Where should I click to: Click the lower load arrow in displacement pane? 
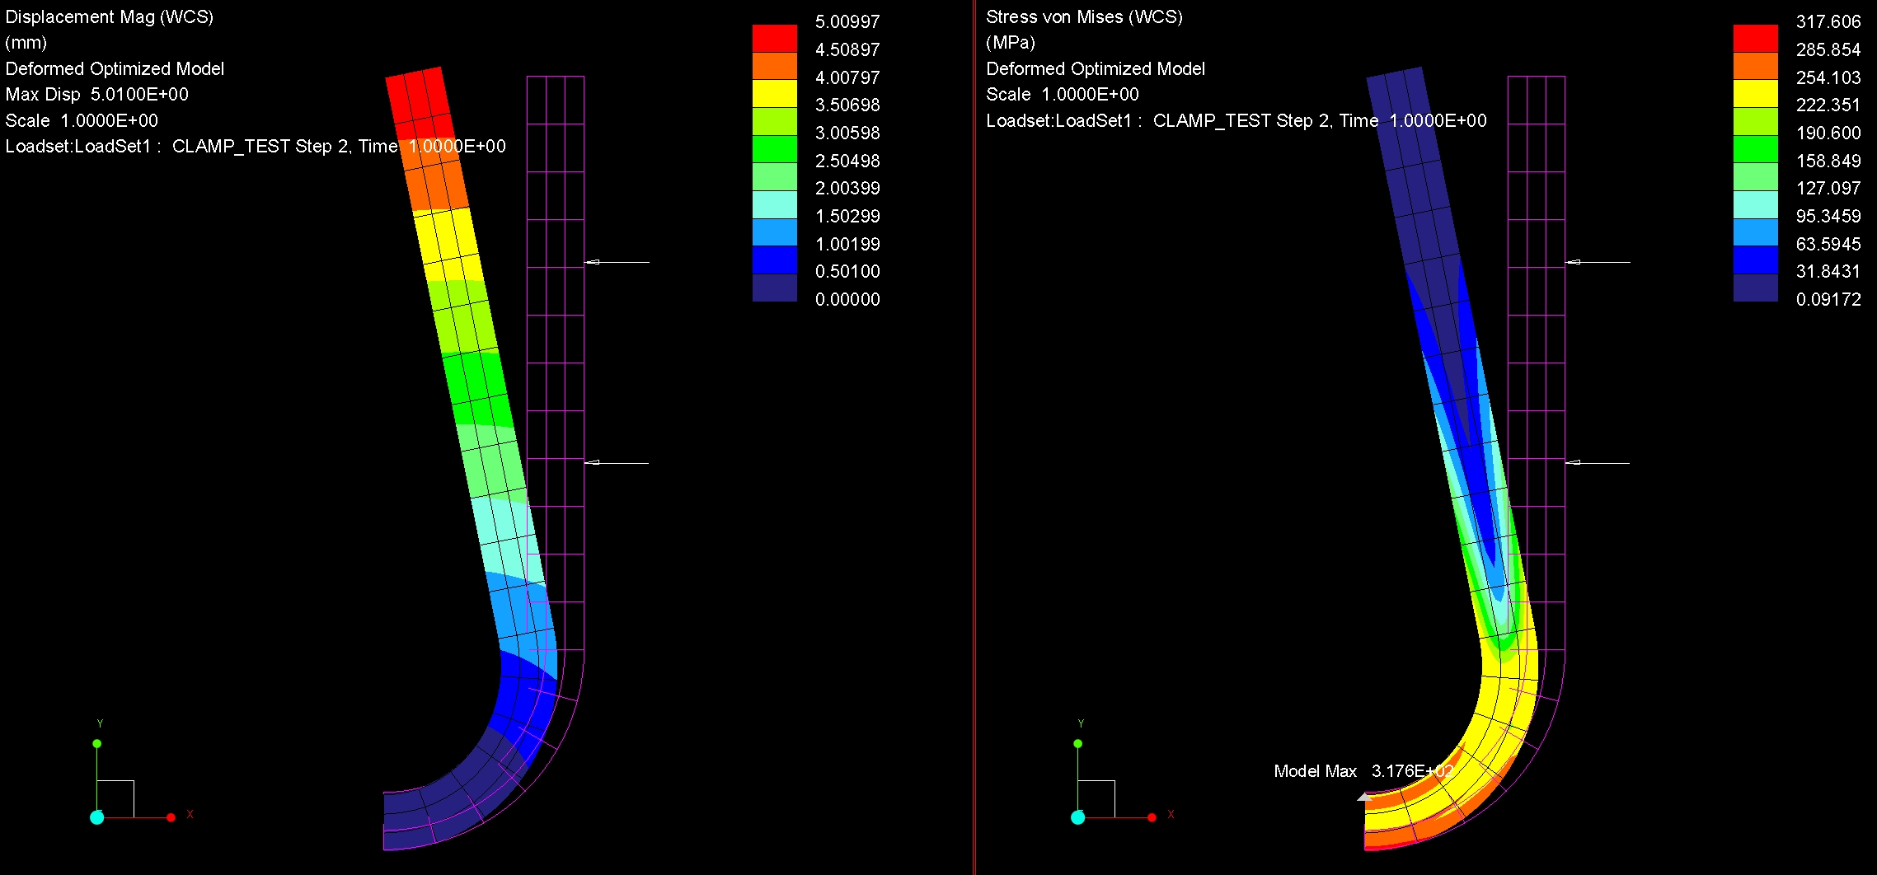[x=617, y=462]
